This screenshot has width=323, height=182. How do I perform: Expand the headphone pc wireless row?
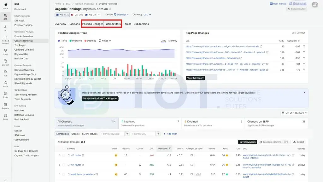60,174
